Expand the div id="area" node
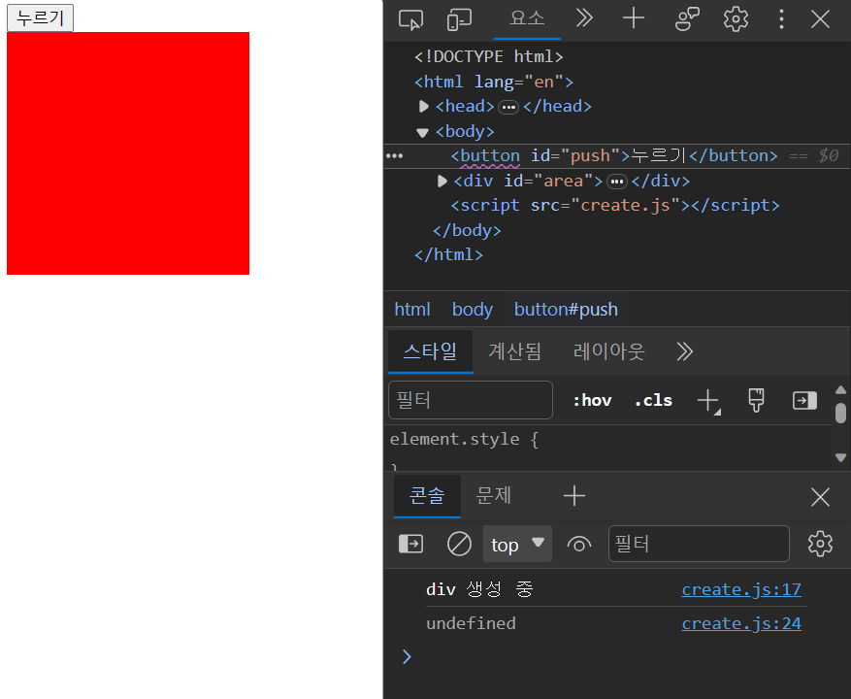Screen dimensions: 851x699 (442, 181)
